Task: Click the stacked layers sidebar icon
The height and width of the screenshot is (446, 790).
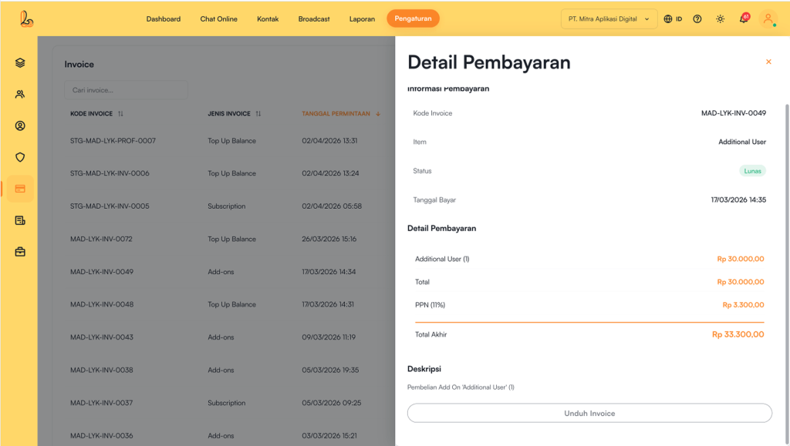Action: point(20,63)
